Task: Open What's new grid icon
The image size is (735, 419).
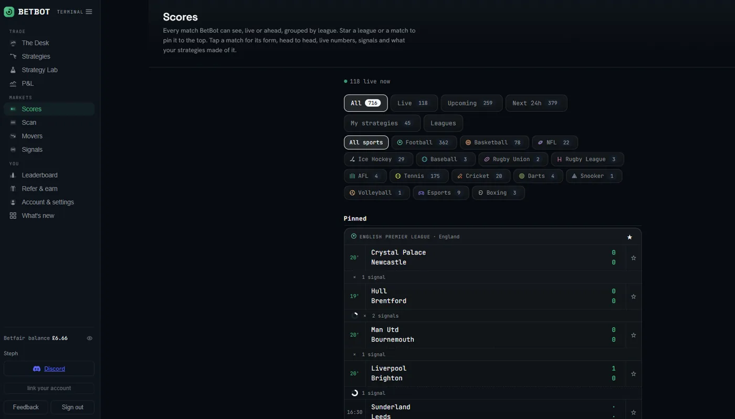Action: pos(13,216)
